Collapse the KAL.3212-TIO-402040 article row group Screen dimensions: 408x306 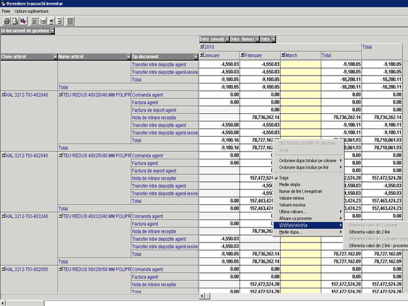(3, 95)
